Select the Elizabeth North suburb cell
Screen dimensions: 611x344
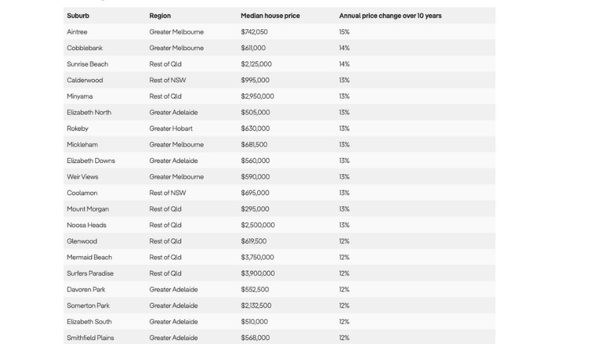pyautogui.click(x=89, y=112)
